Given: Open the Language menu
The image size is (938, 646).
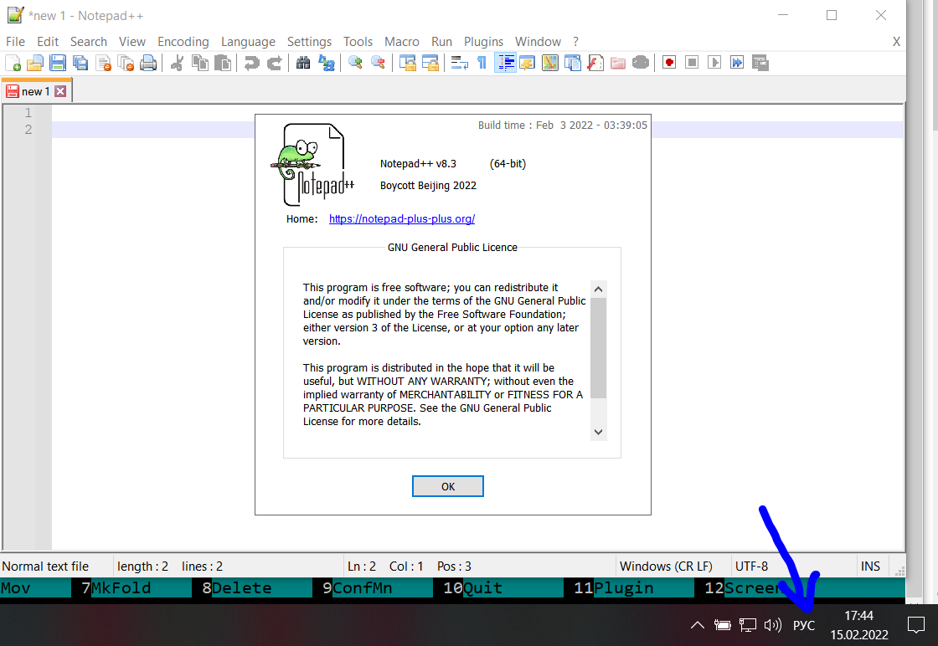Looking at the screenshot, I should click(248, 41).
